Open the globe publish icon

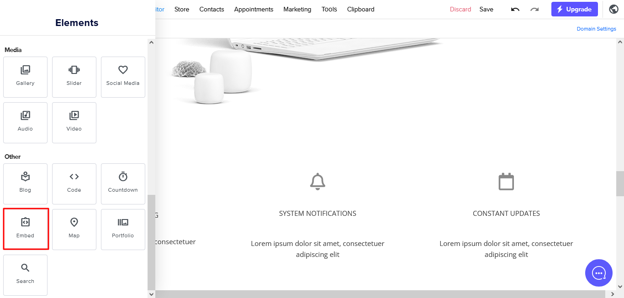point(614,9)
